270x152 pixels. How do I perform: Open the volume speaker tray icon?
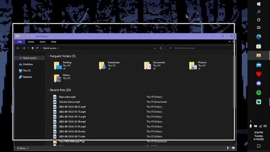coord(265,126)
